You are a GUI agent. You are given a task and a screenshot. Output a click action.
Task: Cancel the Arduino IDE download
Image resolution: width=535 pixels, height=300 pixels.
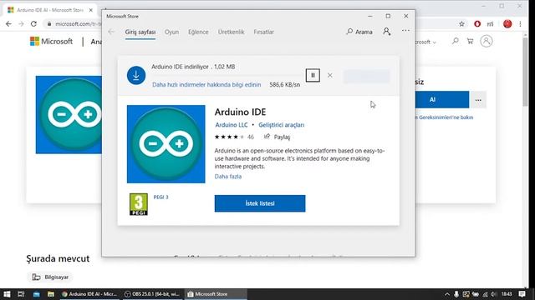point(329,75)
